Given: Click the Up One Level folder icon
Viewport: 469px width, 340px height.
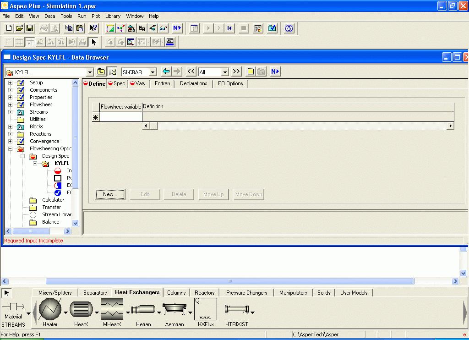Looking at the screenshot, I should [x=101, y=72].
